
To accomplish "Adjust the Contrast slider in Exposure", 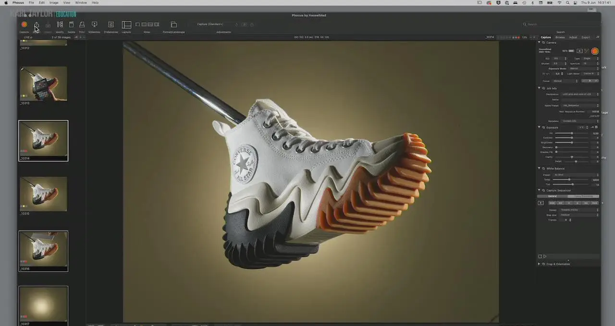I will 572,138.
